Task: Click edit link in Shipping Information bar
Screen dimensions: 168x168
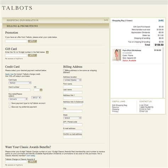Action: point(106,20)
